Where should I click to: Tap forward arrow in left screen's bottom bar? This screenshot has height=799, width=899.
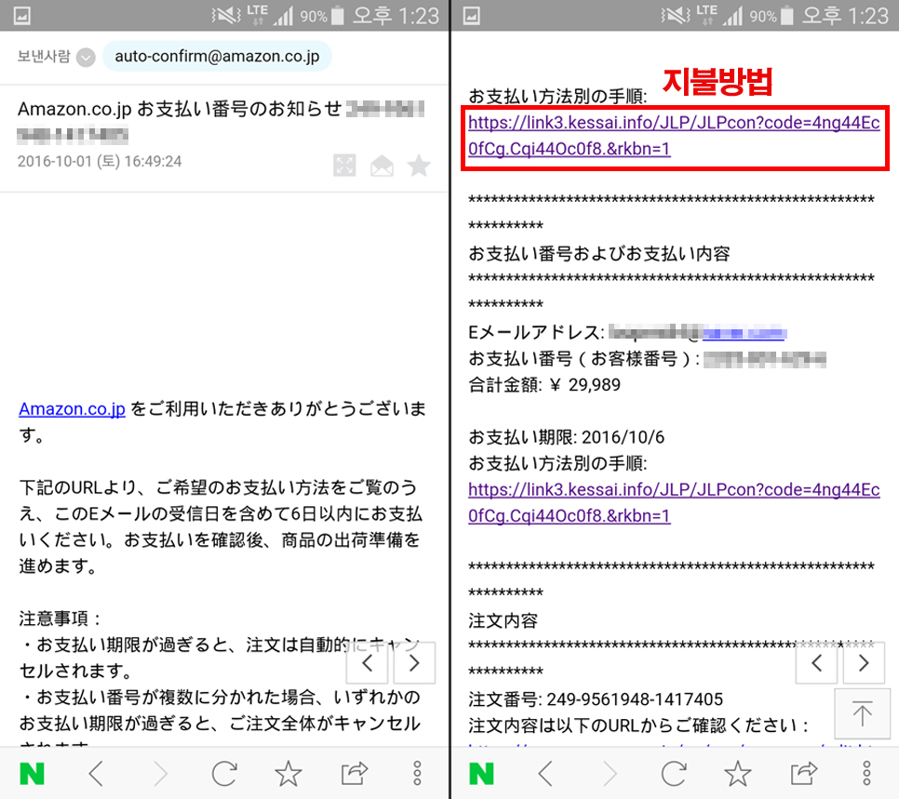tap(160, 774)
